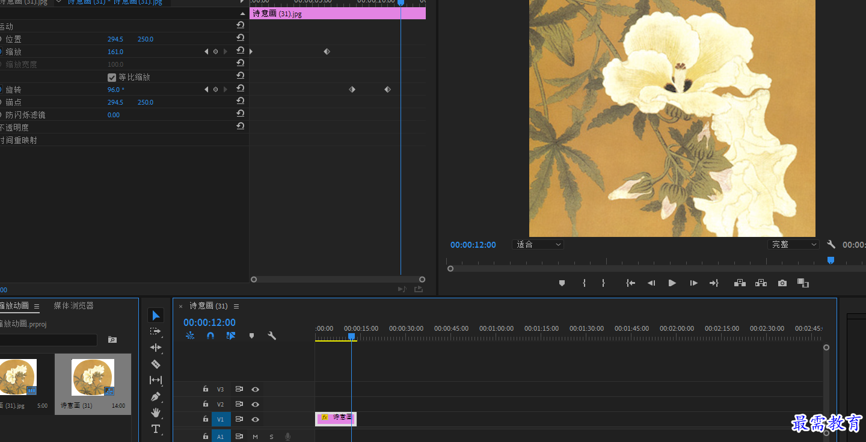Switch to the 媒体浏览器 tab
The width and height of the screenshot is (866, 442).
(73, 305)
